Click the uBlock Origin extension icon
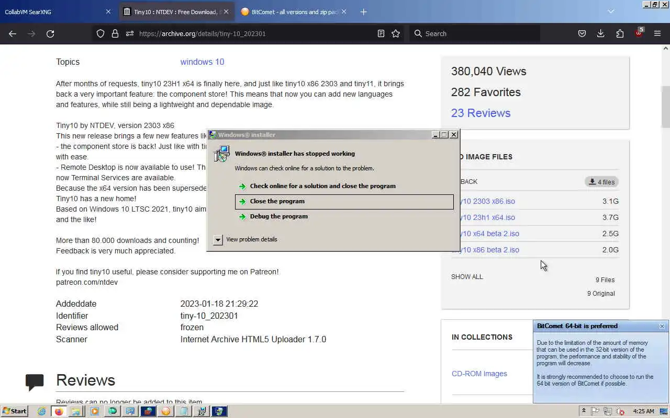670x418 pixels. [639, 33]
